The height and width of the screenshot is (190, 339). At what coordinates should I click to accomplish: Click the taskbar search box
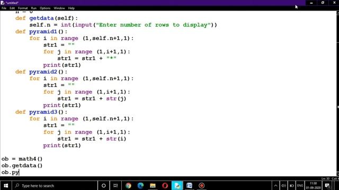[54, 185]
